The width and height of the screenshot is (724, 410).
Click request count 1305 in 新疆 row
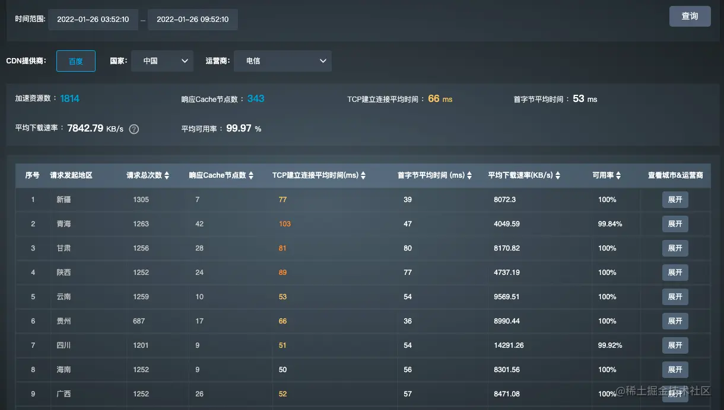coord(141,200)
